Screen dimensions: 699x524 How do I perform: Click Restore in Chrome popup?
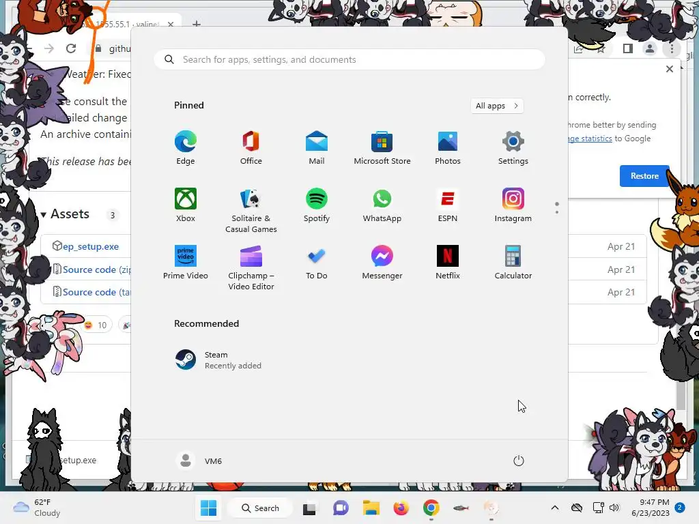(644, 175)
